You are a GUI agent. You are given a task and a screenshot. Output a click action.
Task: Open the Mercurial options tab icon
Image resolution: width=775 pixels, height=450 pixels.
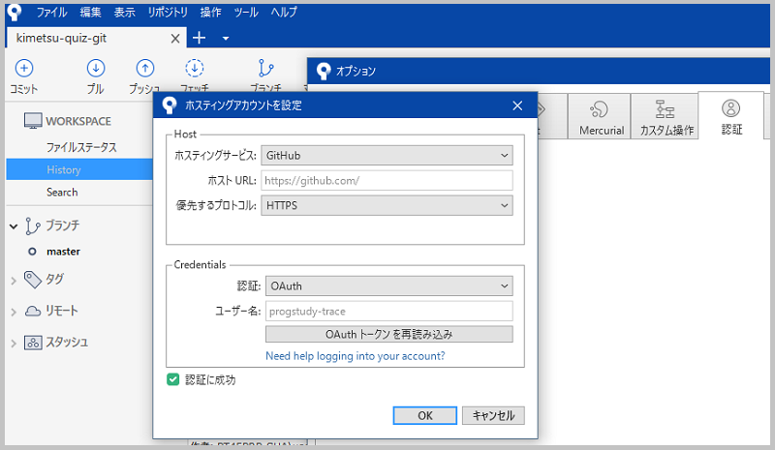pos(599,109)
